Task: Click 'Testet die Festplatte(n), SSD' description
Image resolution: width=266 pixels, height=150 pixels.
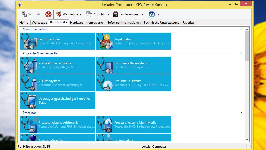Action: tap(57, 67)
